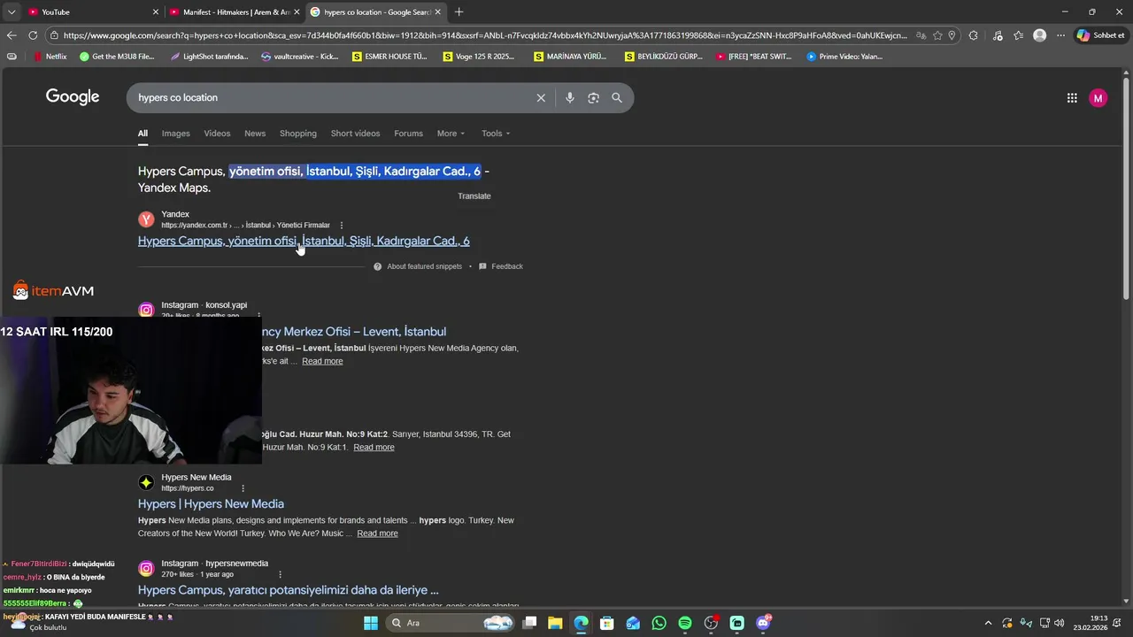Select the Images search tab

point(175,134)
